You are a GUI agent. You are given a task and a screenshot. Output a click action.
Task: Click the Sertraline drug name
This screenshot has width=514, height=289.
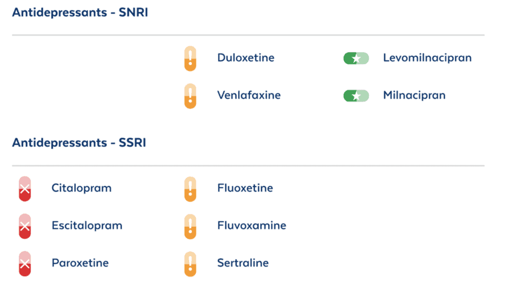[243, 263]
